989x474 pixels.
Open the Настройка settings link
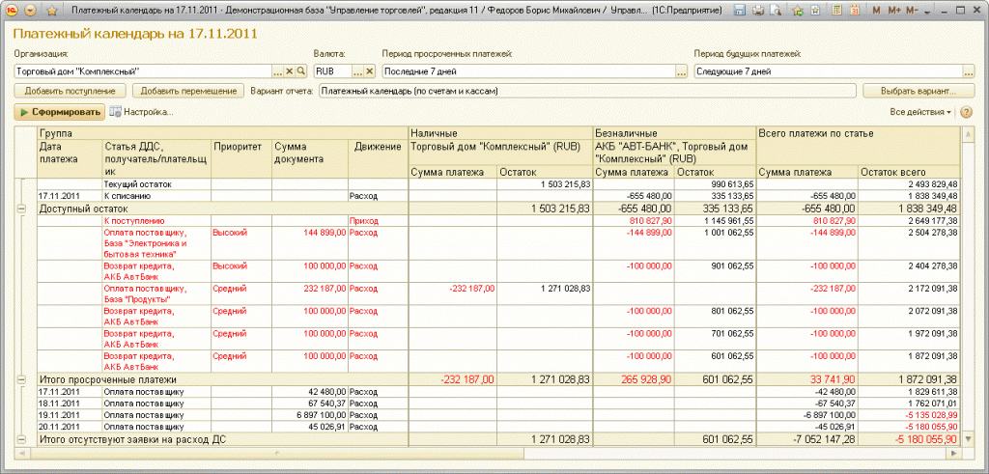(x=142, y=112)
